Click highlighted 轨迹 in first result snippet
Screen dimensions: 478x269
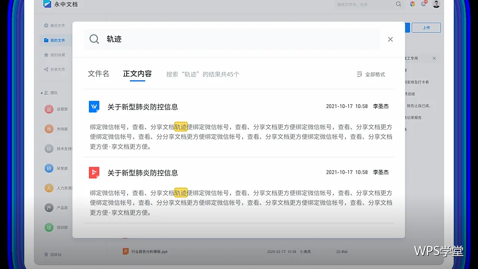coord(181,127)
